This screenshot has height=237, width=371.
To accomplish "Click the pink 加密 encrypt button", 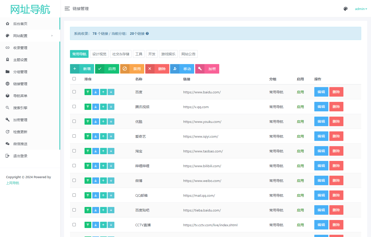I will coord(207,69).
